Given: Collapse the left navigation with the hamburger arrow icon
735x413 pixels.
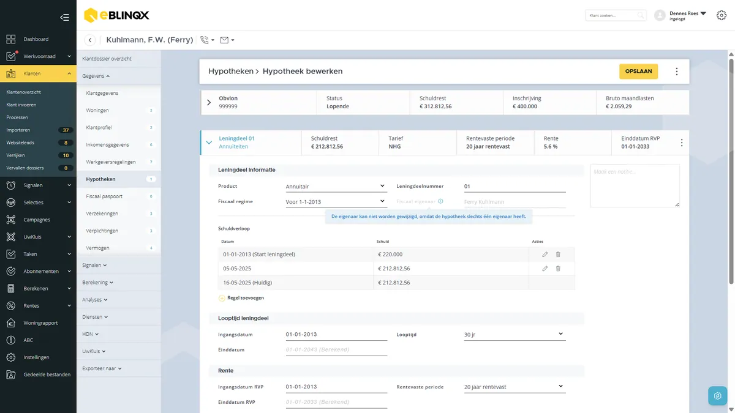Looking at the screenshot, I should (64, 17).
